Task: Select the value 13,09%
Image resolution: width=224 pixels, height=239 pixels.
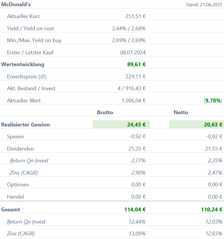Action: (x=137, y=234)
